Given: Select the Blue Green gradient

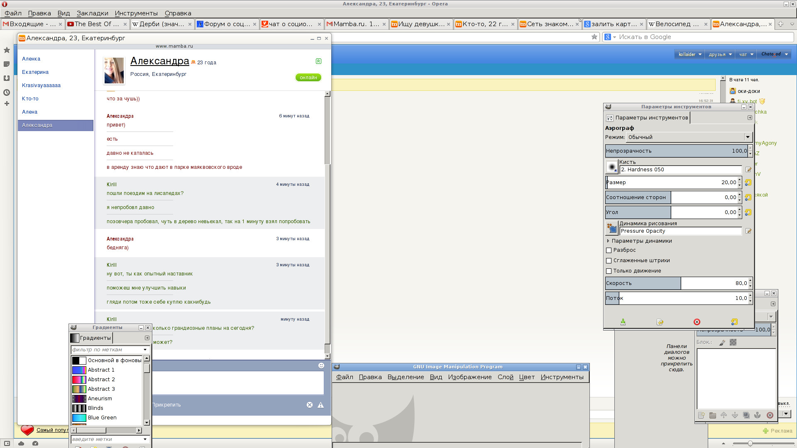Looking at the screenshot, I should [x=102, y=418].
